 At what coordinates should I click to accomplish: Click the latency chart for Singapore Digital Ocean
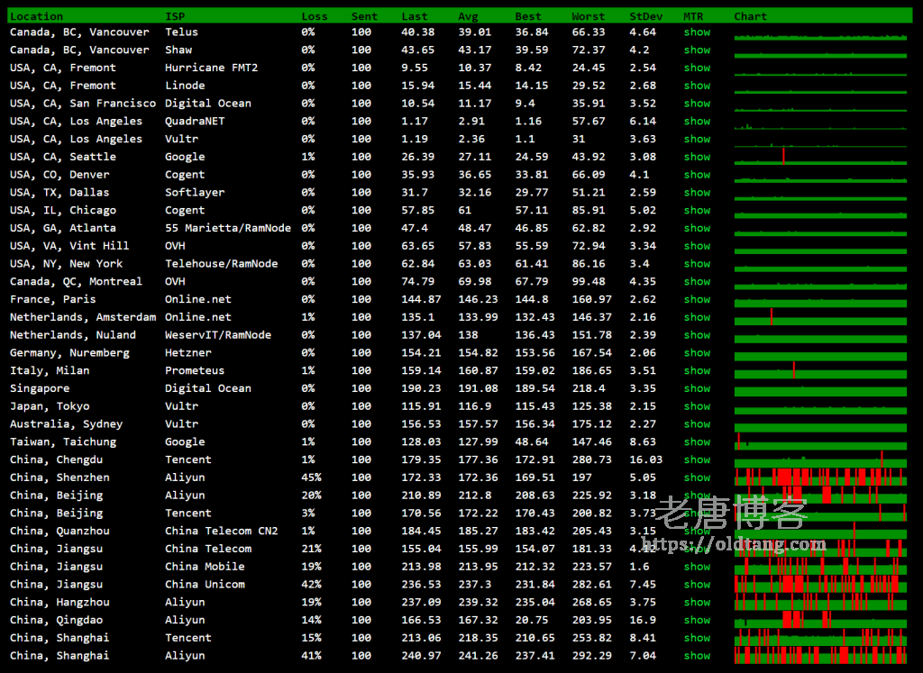[820, 389]
